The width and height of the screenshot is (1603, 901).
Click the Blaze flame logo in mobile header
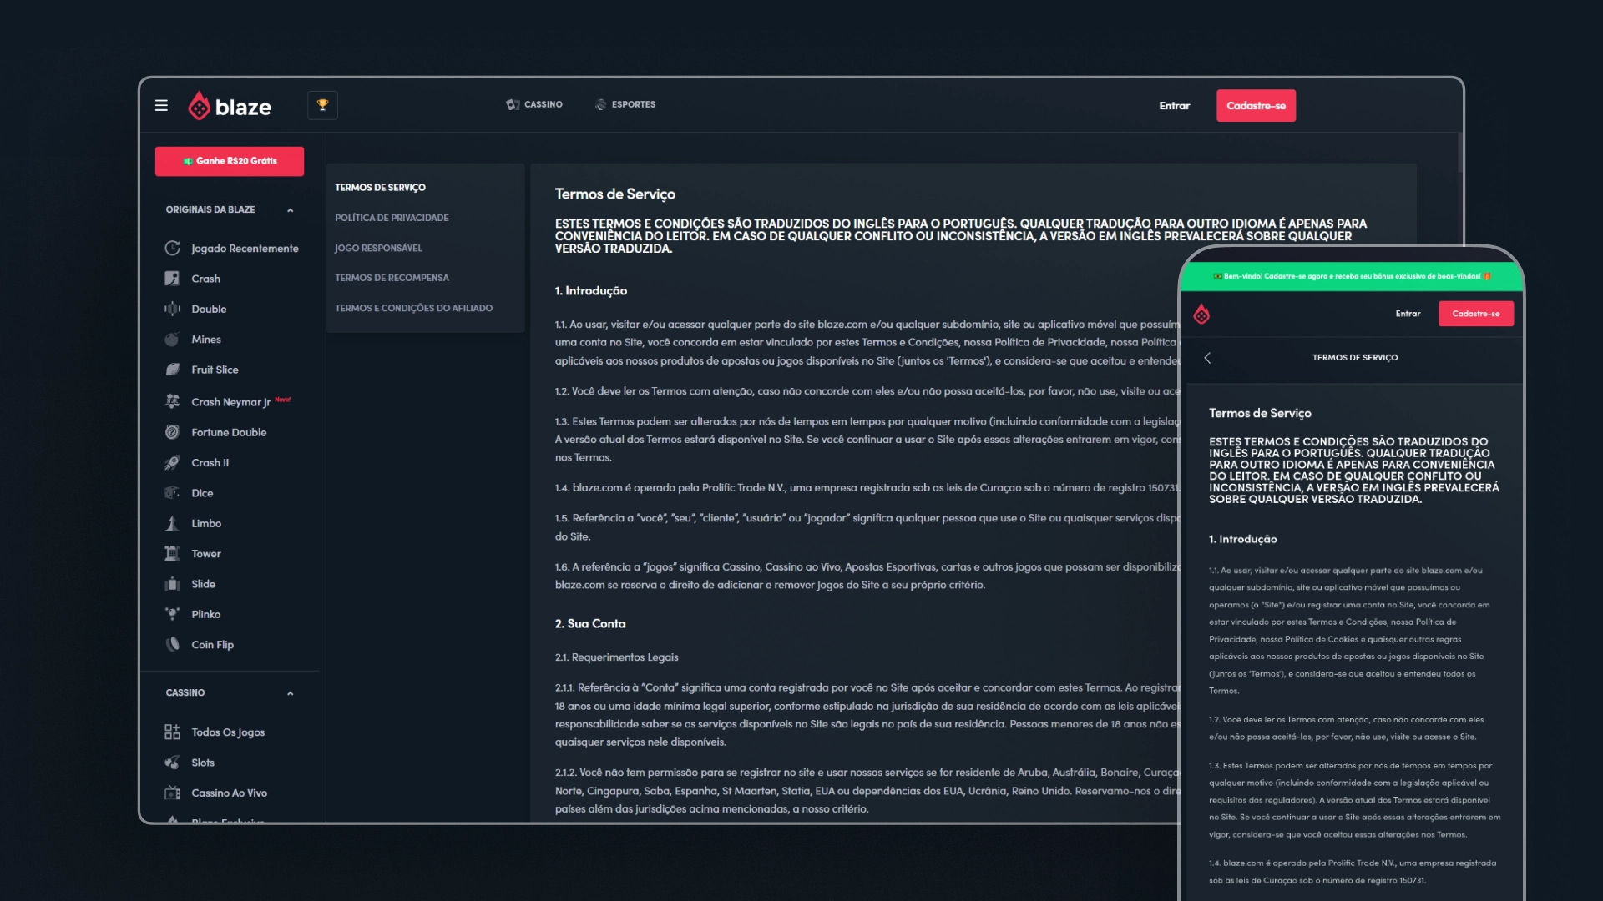1201,314
